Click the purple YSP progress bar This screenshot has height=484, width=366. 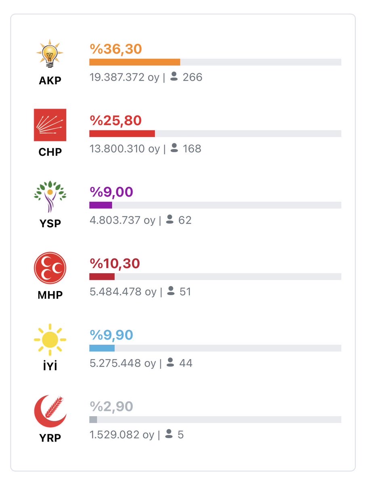[x=100, y=205]
